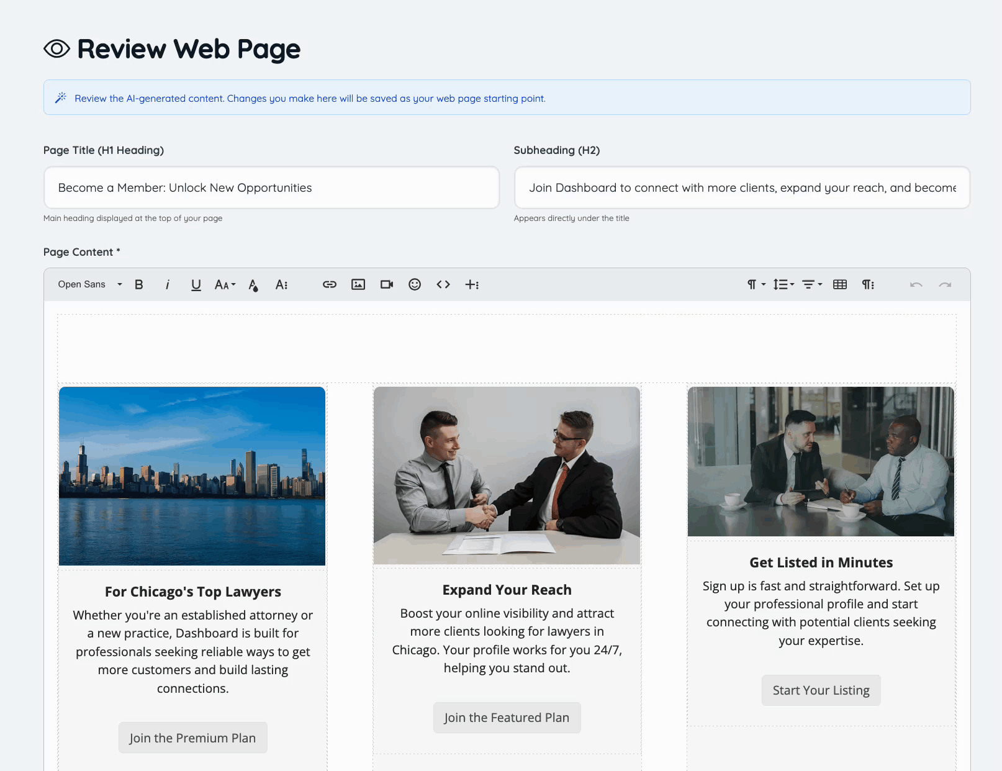Click Join the Premium Plan button

coord(192,737)
